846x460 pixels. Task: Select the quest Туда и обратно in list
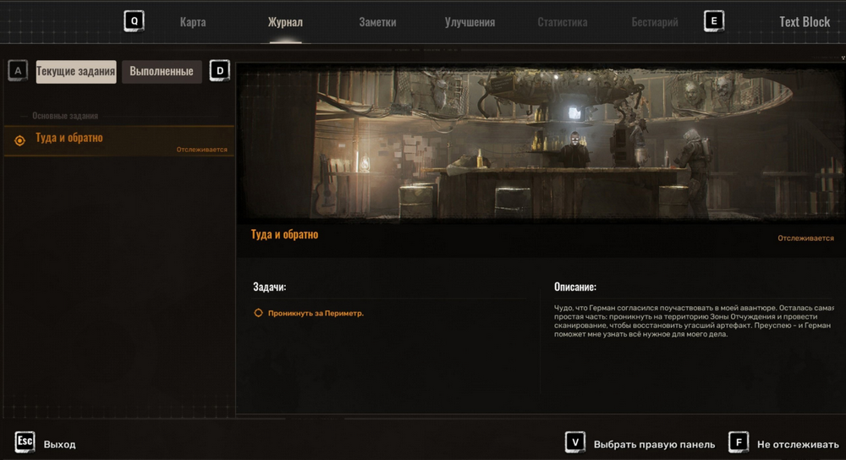118,141
